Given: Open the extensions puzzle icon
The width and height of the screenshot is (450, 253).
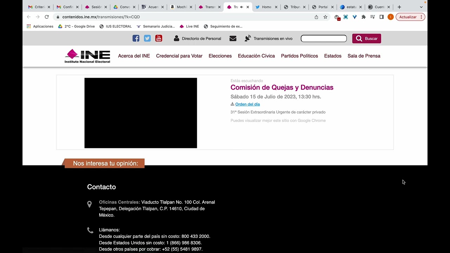Looking at the screenshot, I should (x=364, y=17).
